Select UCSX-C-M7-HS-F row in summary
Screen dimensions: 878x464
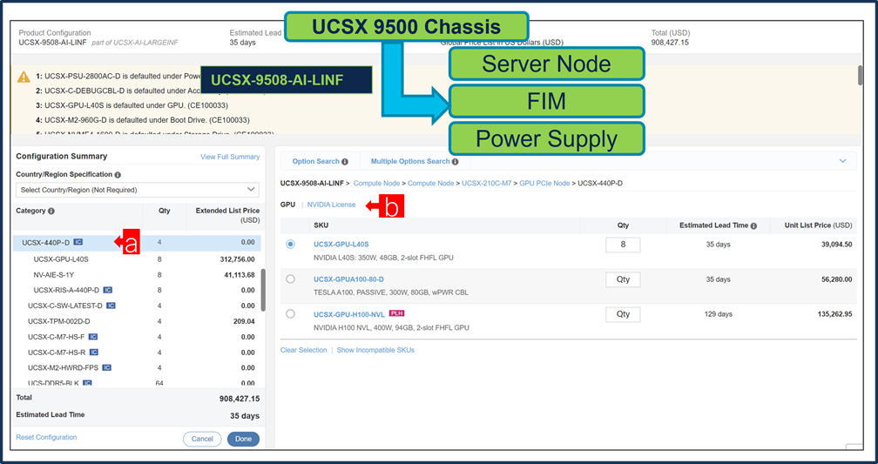click(x=137, y=337)
